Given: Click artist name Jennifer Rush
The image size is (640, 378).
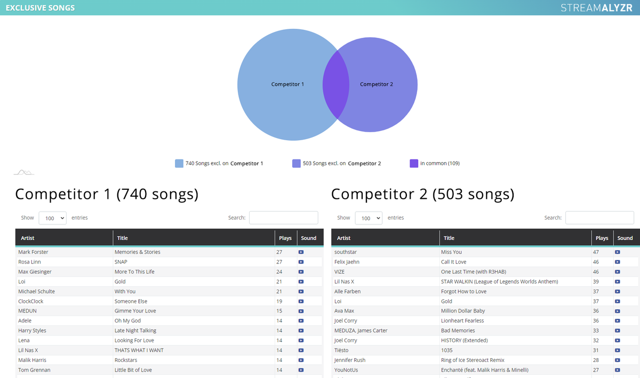Looking at the screenshot, I should point(350,360).
